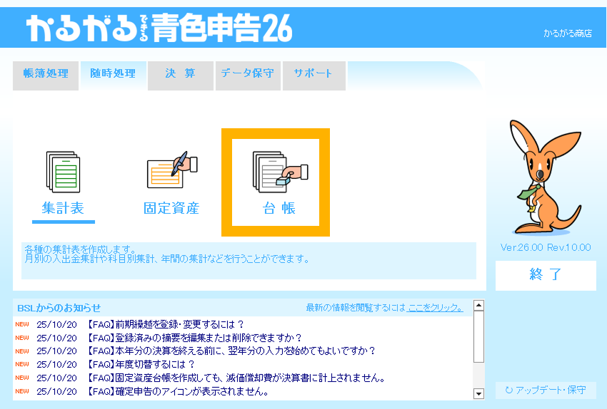This screenshot has height=409, width=607.
Task: Open the 固定資産 fixed assets icon
Action: point(171,171)
